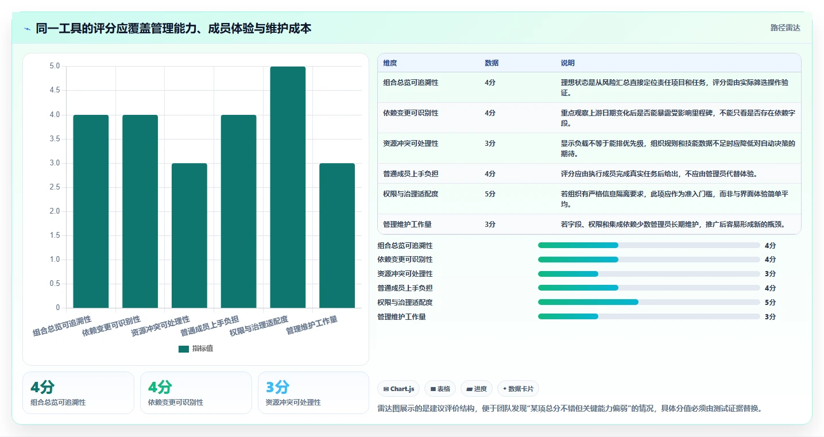Select the 依赖变更可识别性 table row cell
Image resolution: width=824 pixels, height=437 pixels.
click(x=411, y=113)
